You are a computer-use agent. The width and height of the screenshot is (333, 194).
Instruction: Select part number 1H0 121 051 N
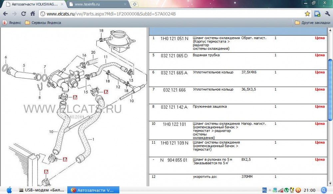click(174, 38)
